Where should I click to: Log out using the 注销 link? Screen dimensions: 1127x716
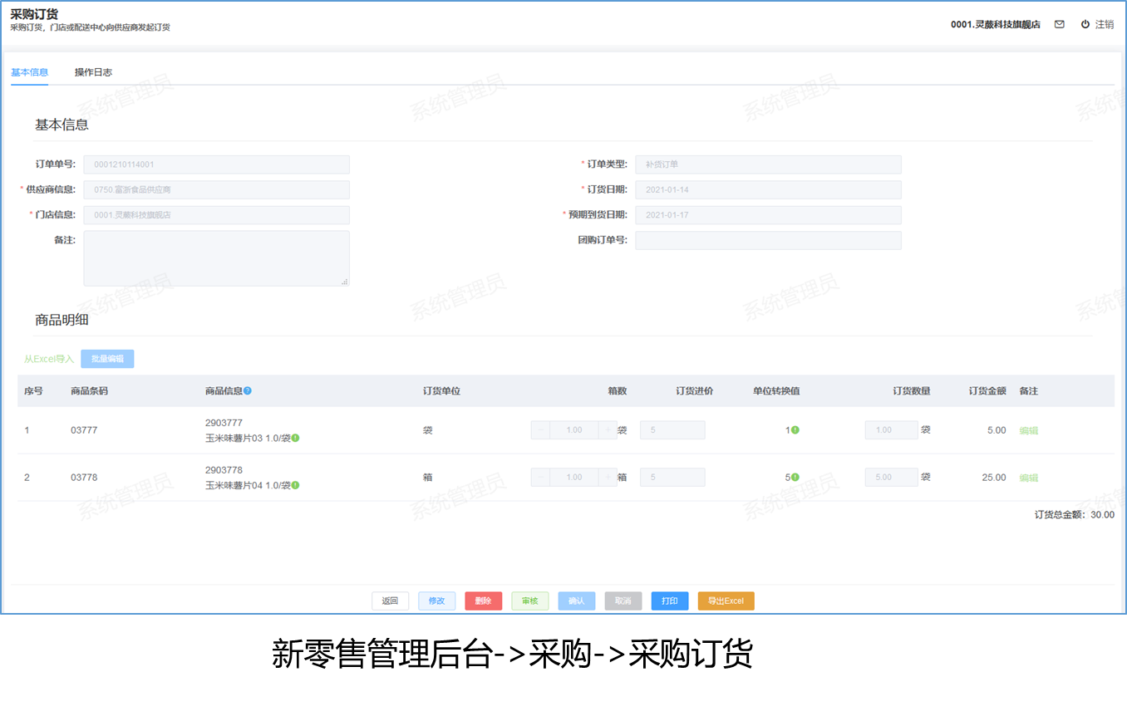(x=1105, y=24)
